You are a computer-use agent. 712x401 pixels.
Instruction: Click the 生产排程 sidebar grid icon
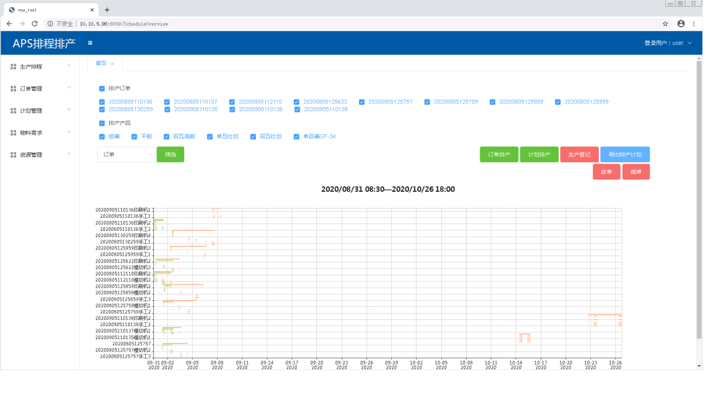tap(14, 66)
